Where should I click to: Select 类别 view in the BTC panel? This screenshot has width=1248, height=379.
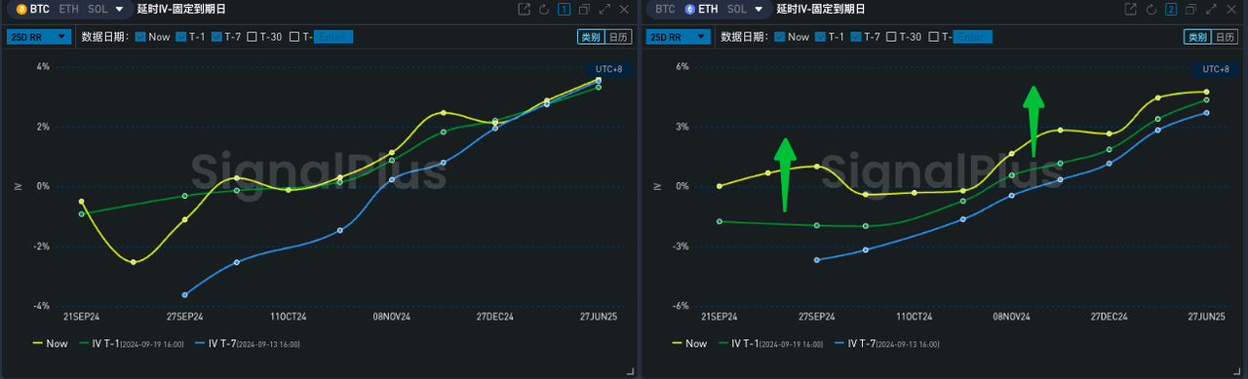(590, 37)
